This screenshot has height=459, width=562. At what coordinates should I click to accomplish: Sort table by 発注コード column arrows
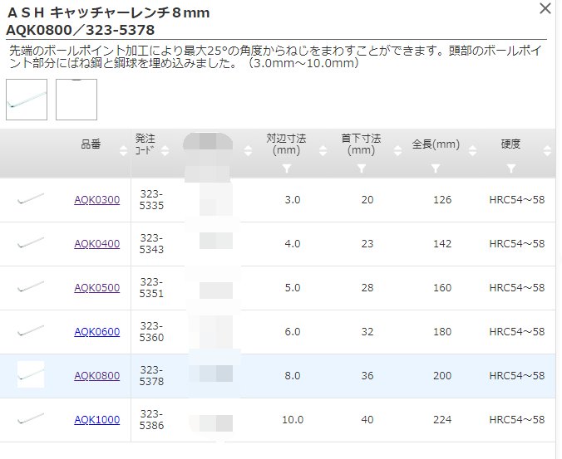click(165, 150)
